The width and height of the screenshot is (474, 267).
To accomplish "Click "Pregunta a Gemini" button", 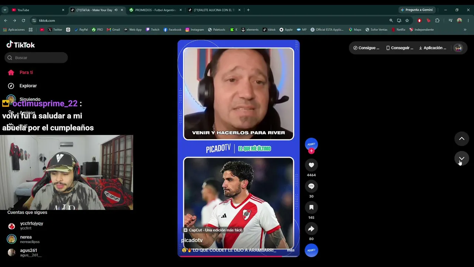I will pyautogui.click(x=417, y=10).
